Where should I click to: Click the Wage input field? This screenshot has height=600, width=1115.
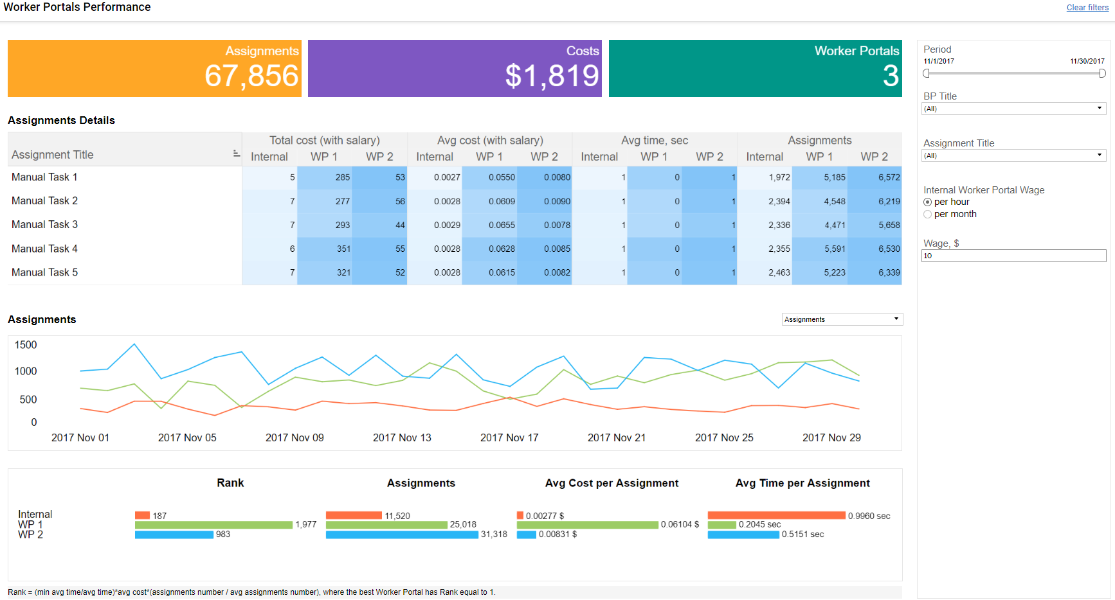(x=1013, y=256)
